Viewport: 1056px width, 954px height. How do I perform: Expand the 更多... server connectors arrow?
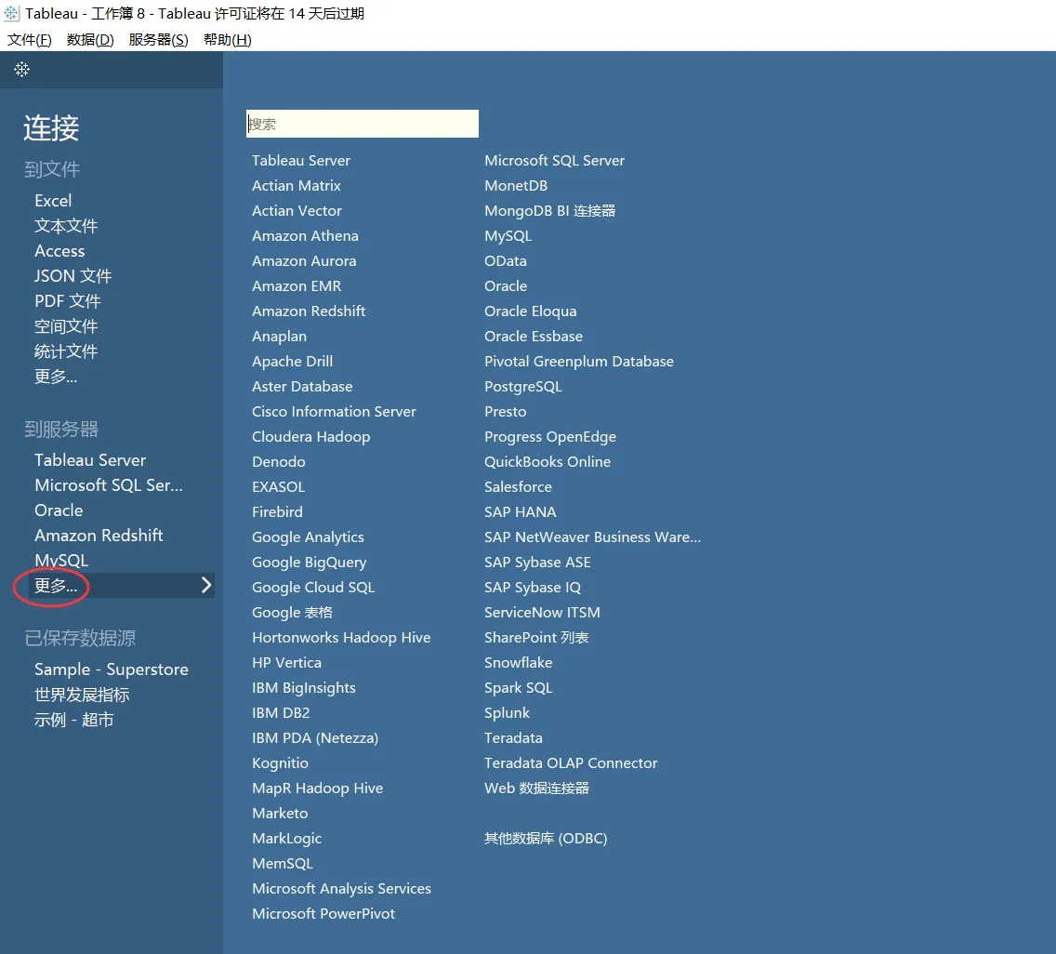tap(206, 586)
